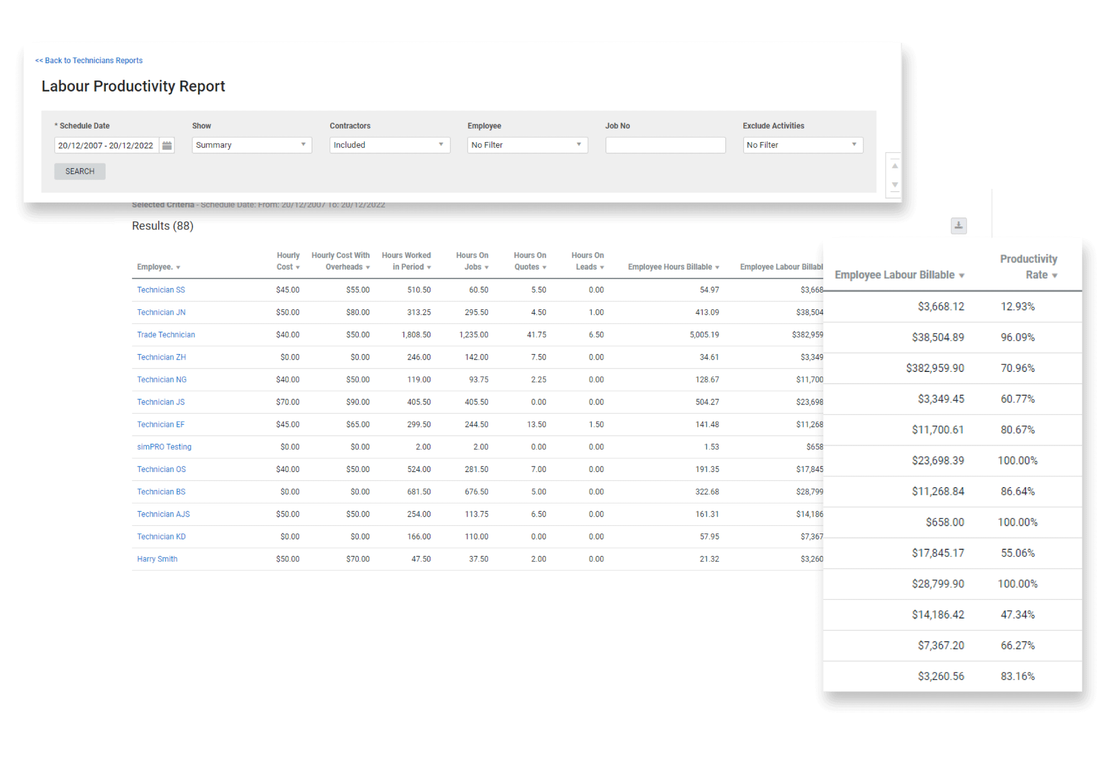Open Technician ZH employee link

(x=161, y=357)
